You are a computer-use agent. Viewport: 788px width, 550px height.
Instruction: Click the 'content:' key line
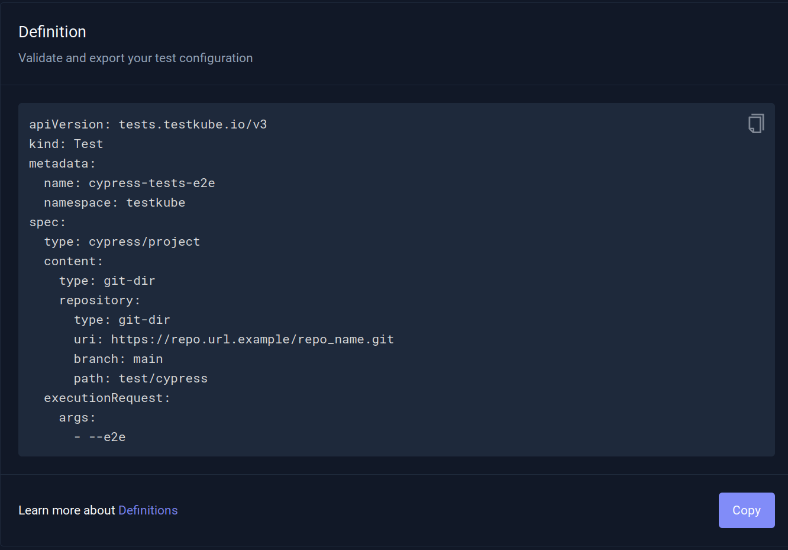click(x=73, y=261)
